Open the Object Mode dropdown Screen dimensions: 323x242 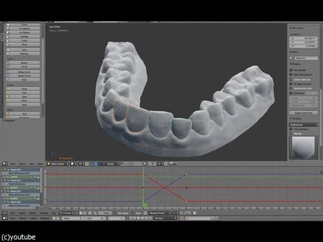click(57, 164)
